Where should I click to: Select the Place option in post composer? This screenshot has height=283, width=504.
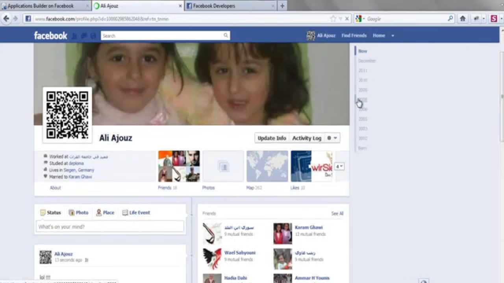pyautogui.click(x=105, y=213)
